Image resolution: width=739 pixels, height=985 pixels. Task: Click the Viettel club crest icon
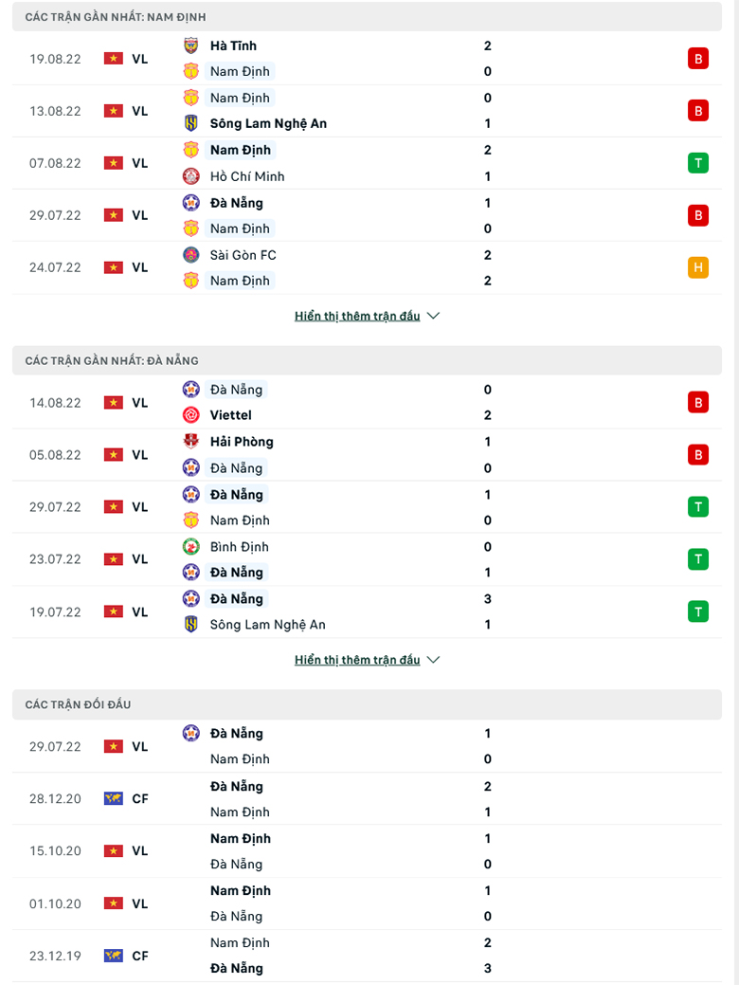tap(190, 414)
